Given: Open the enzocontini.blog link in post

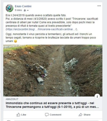Looking at the screenshot, I should pos(41,29).
